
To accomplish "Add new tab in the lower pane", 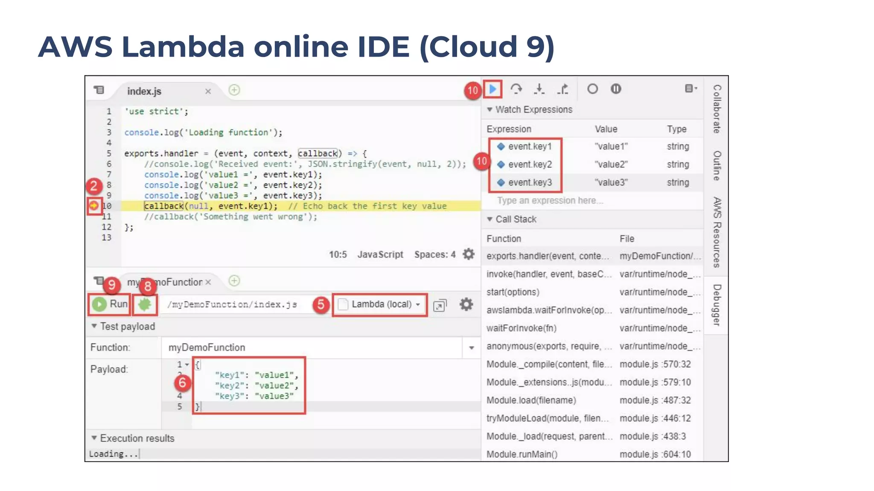I will pos(234,280).
